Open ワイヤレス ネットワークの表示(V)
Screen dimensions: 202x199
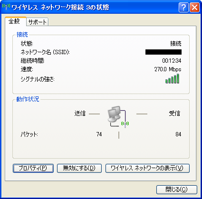tap(147, 168)
